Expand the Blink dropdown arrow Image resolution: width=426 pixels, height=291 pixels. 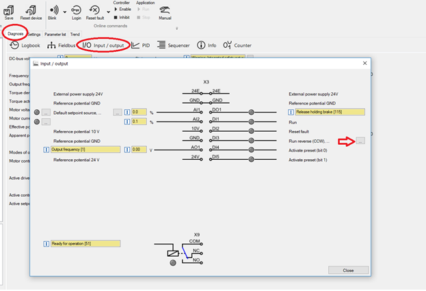[x=65, y=12]
